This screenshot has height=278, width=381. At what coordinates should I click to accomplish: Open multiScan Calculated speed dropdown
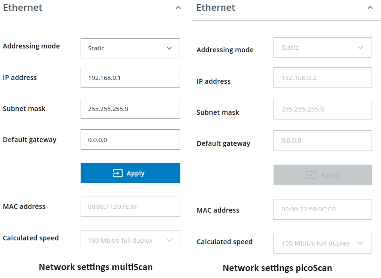click(x=130, y=240)
